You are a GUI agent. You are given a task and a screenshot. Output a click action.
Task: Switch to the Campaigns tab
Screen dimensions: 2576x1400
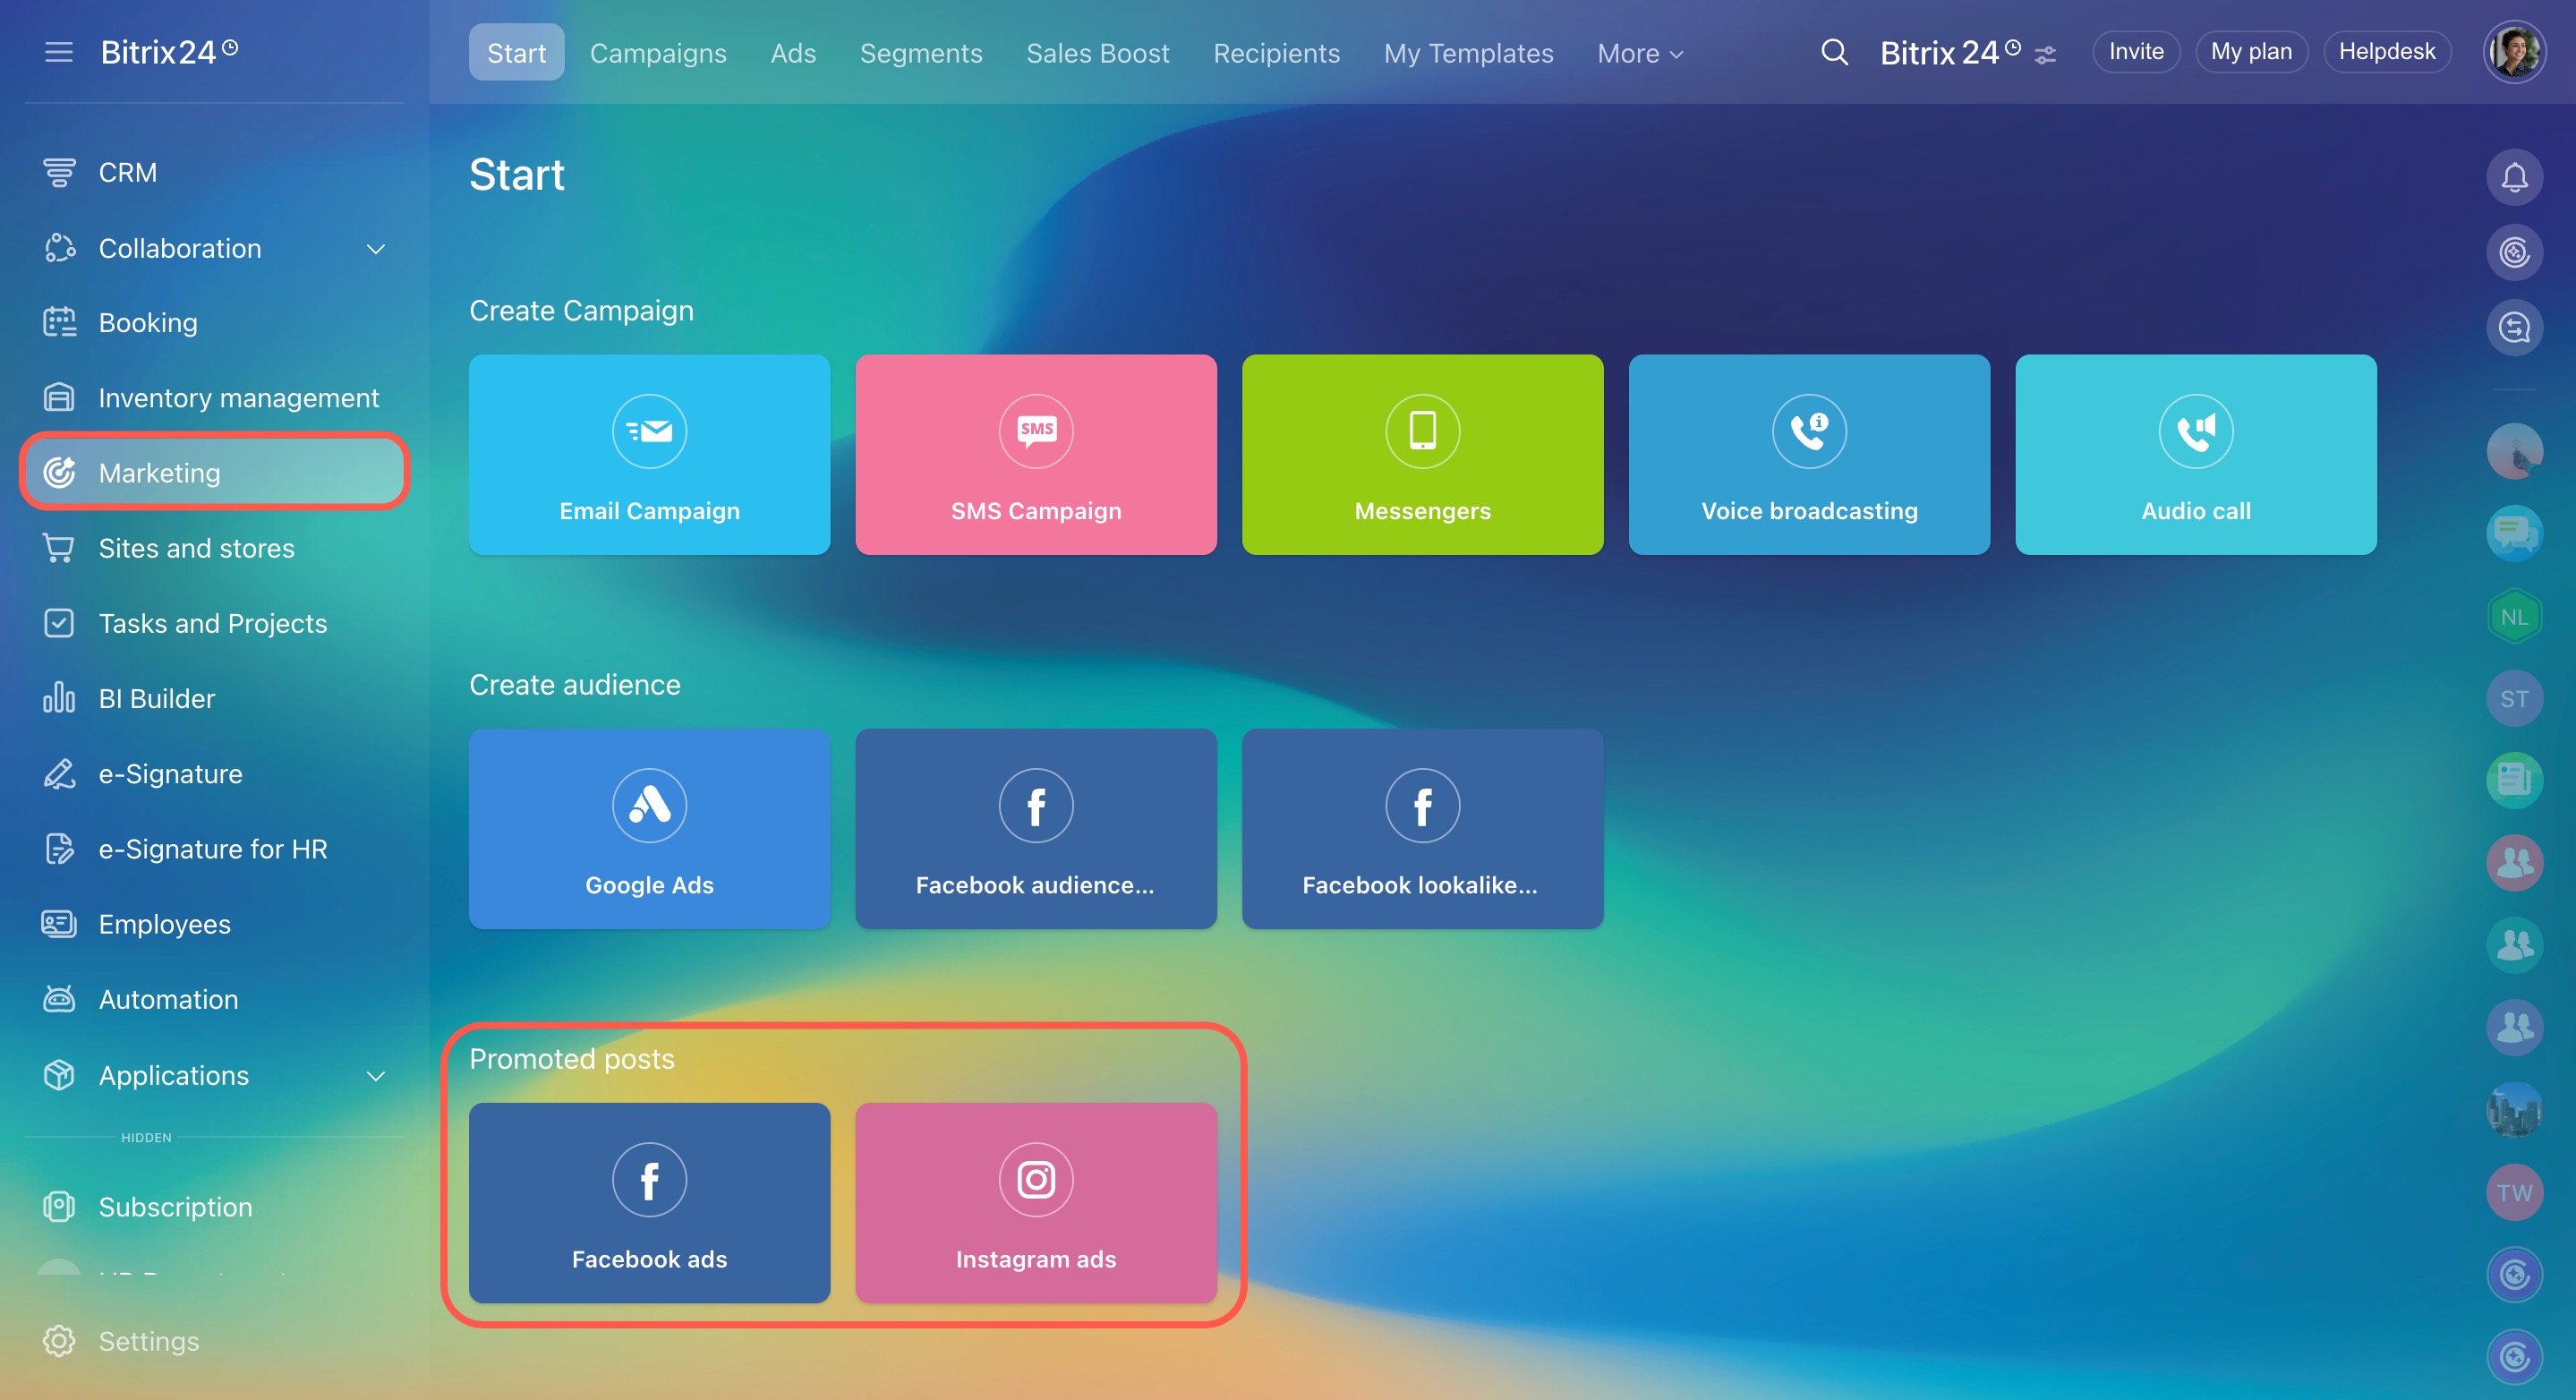pos(658,53)
